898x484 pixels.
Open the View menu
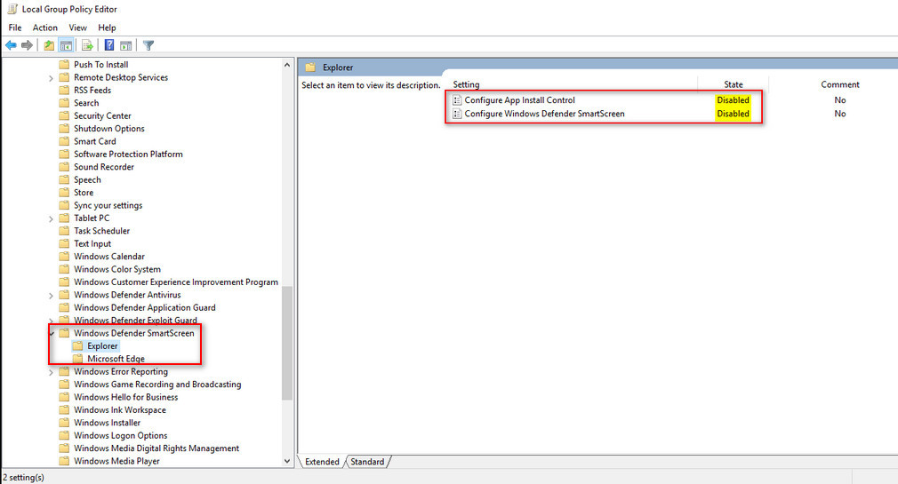78,28
